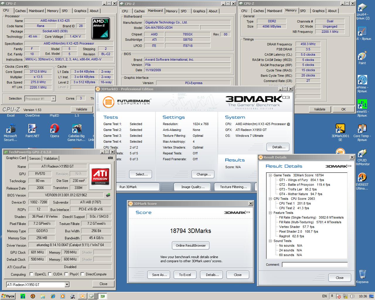Click the Online ResultBrowser button

click(x=191, y=246)
